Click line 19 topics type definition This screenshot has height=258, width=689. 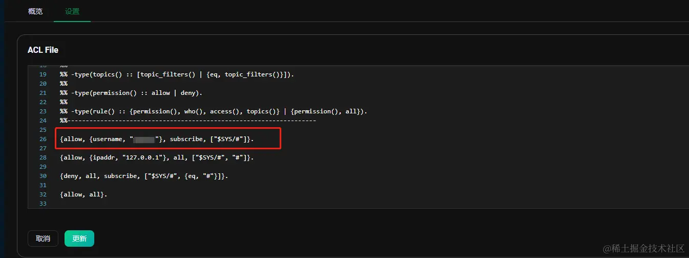[177, 74]
